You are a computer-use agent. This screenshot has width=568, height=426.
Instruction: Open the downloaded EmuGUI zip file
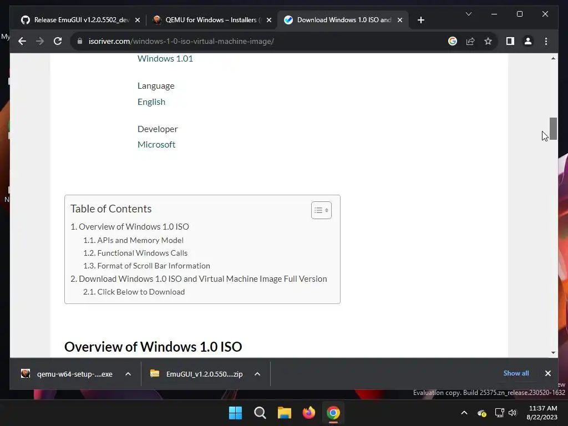[196, 374]
